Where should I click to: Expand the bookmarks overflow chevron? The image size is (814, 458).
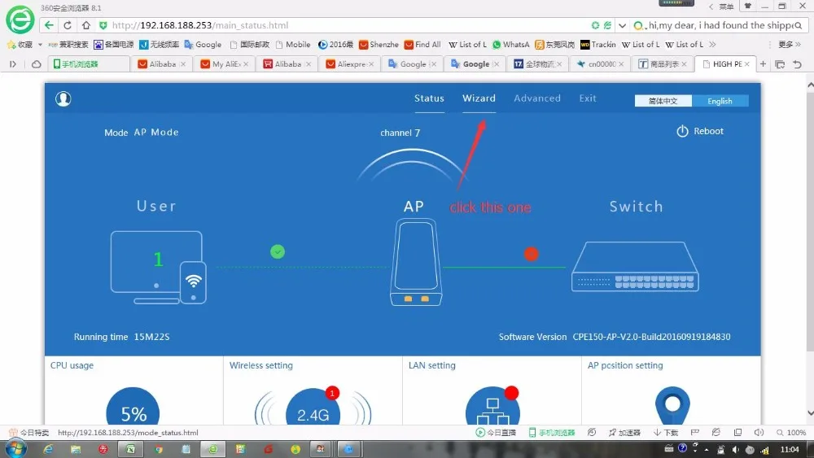(x=712, y=45)
